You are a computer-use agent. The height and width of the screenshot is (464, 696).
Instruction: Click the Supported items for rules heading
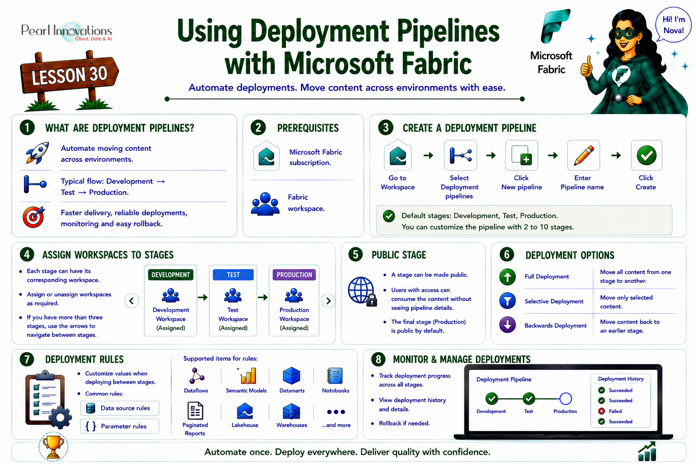click(x=220, y=358)
